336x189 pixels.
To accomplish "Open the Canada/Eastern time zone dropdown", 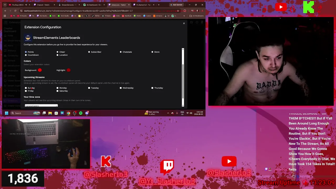I will (x=41, y=106).
